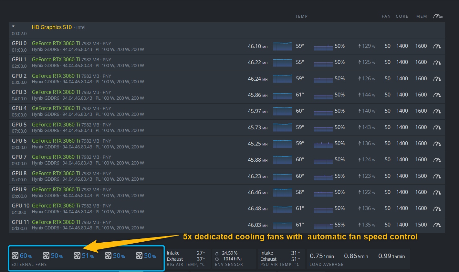Click the first external fan icon at 60%
Screen dimensions: 459x272
[x=15, y=256]
